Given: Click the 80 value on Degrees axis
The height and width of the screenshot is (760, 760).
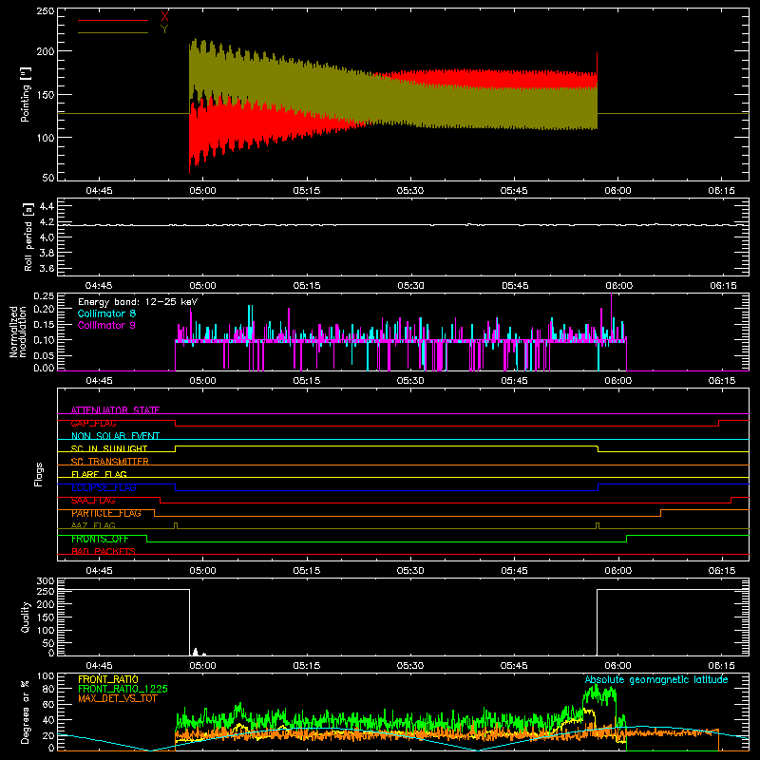Looking at the screenshot, I should coord(48,689).
